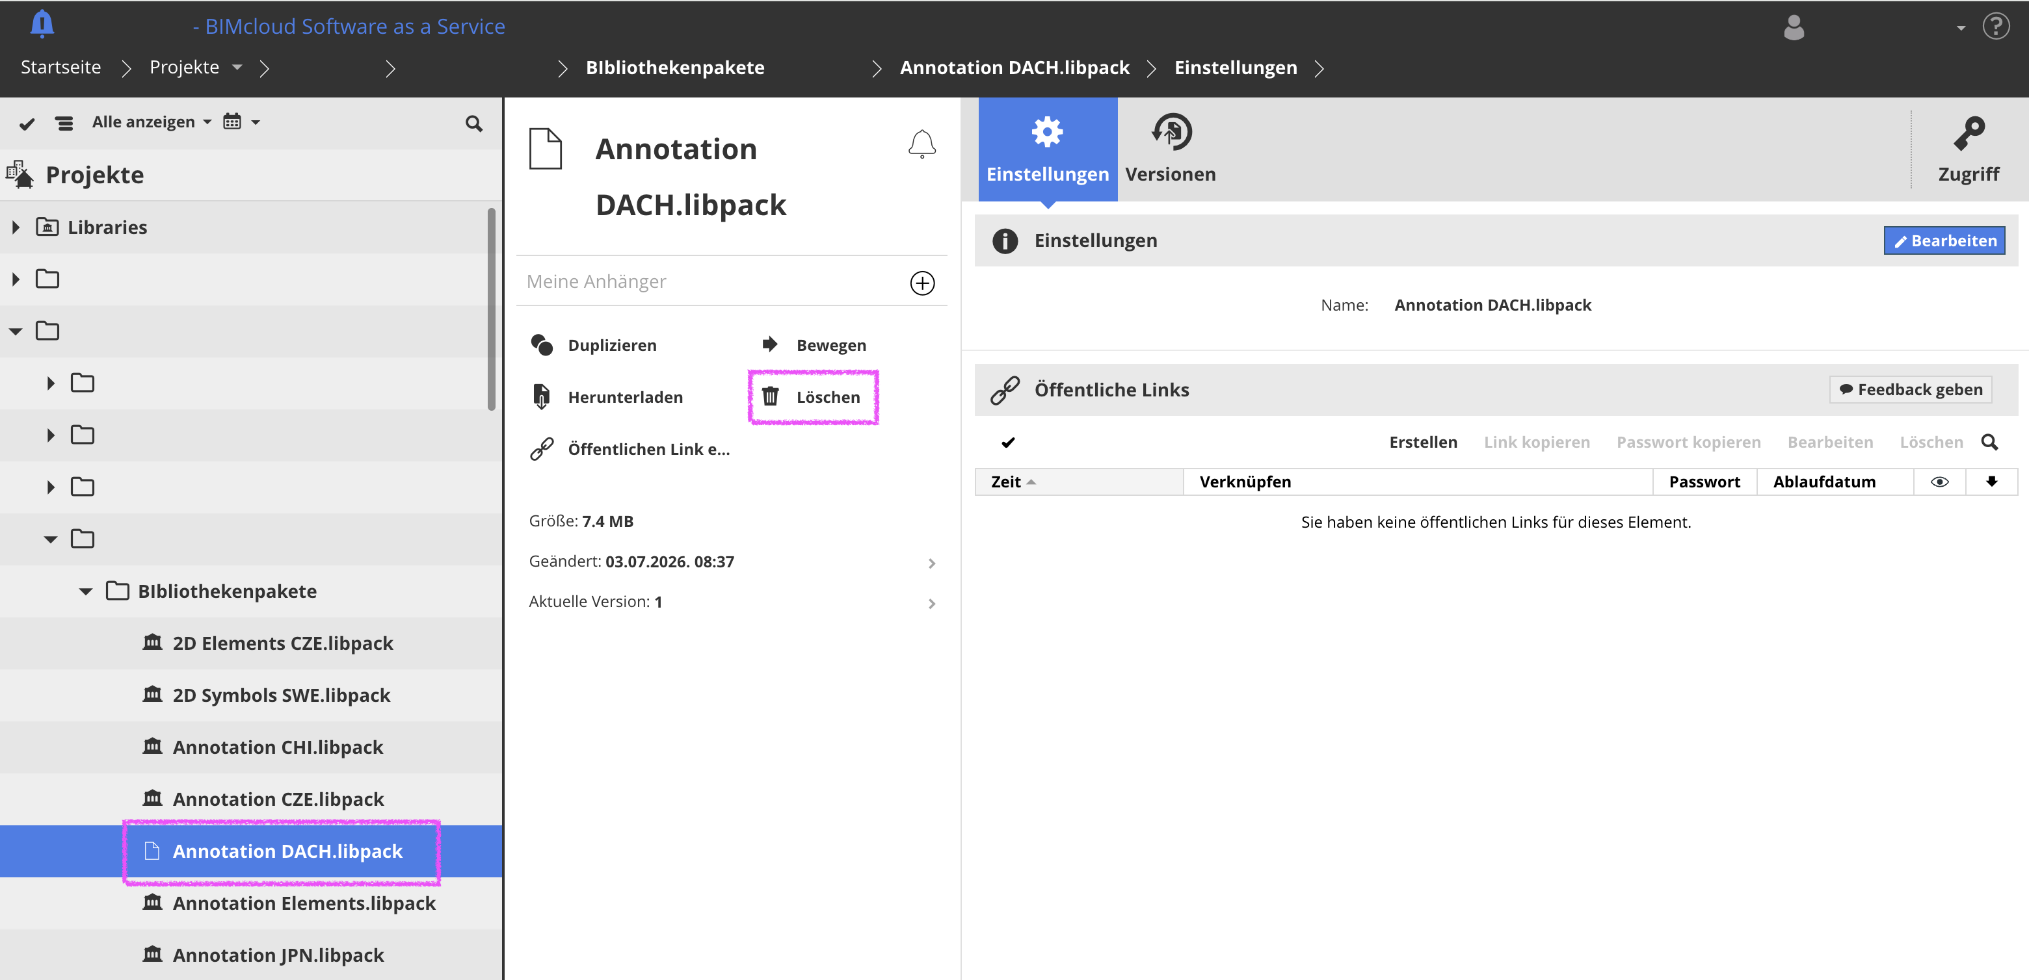The image size is (2029, 980).
Task: Select the Bibliothekenpakete folder
Action: pyautogui.click(x=227, y=591)
